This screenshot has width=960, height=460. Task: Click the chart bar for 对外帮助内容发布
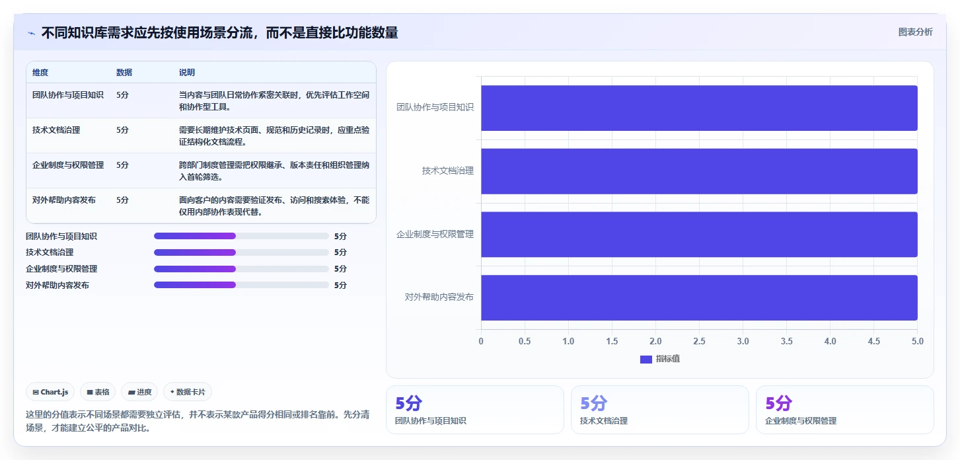pos(699,297)
